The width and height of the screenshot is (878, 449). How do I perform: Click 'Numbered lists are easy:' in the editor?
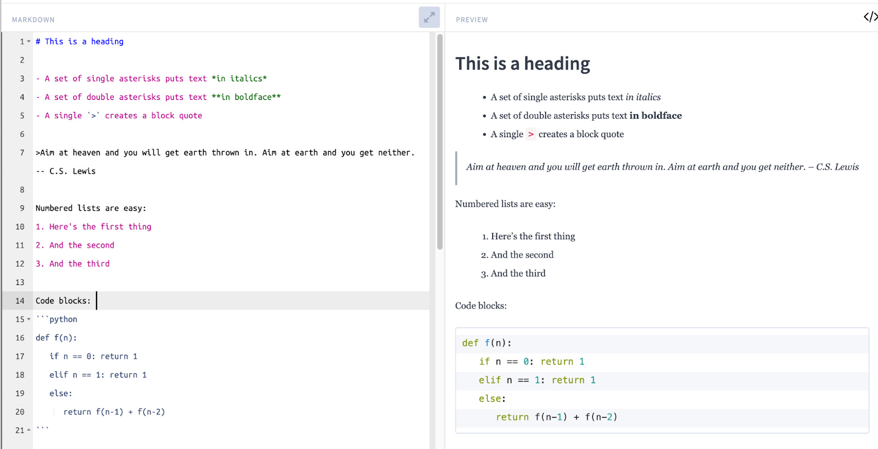(x=91, y=208)
